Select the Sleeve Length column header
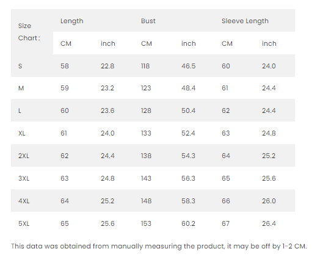The width and height of the screenshot is (320, 257). [245, 21]
